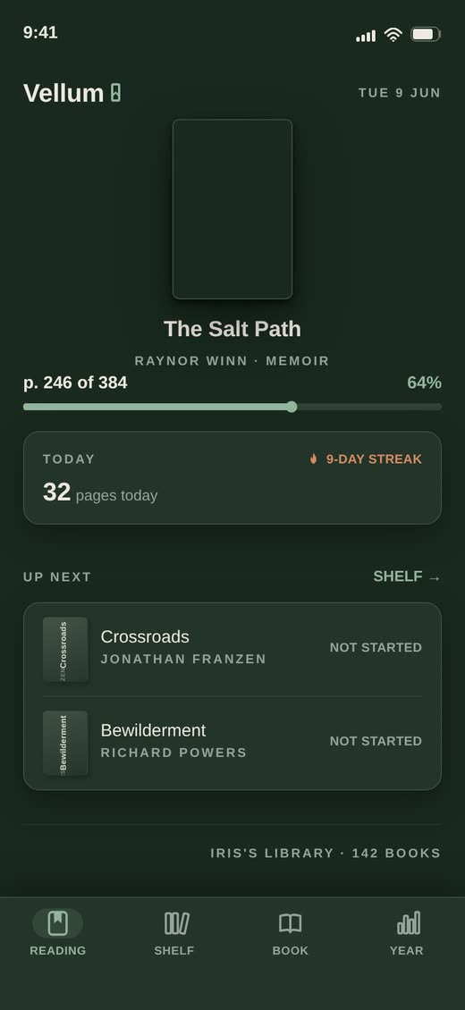
Task: Open the Bewilderment cover thumbnail
Action: 65,743
